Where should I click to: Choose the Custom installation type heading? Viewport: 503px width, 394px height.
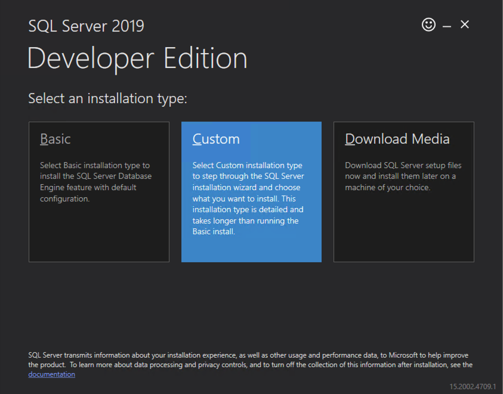pyautogui.click(x=216, y=139)
